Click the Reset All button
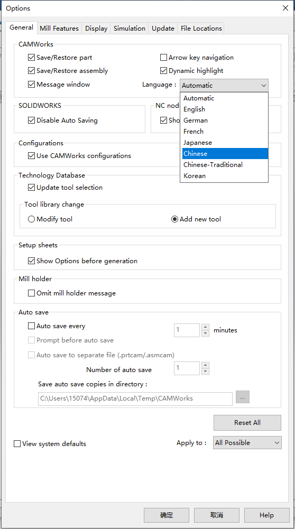The image size is (295, 529). click(247, 423)
